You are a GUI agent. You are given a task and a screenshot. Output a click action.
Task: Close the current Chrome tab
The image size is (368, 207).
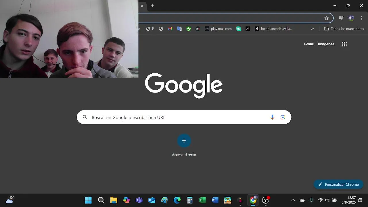142,6
